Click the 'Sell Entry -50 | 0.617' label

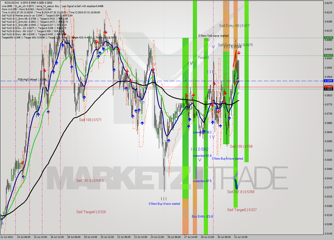pos(234,26)
